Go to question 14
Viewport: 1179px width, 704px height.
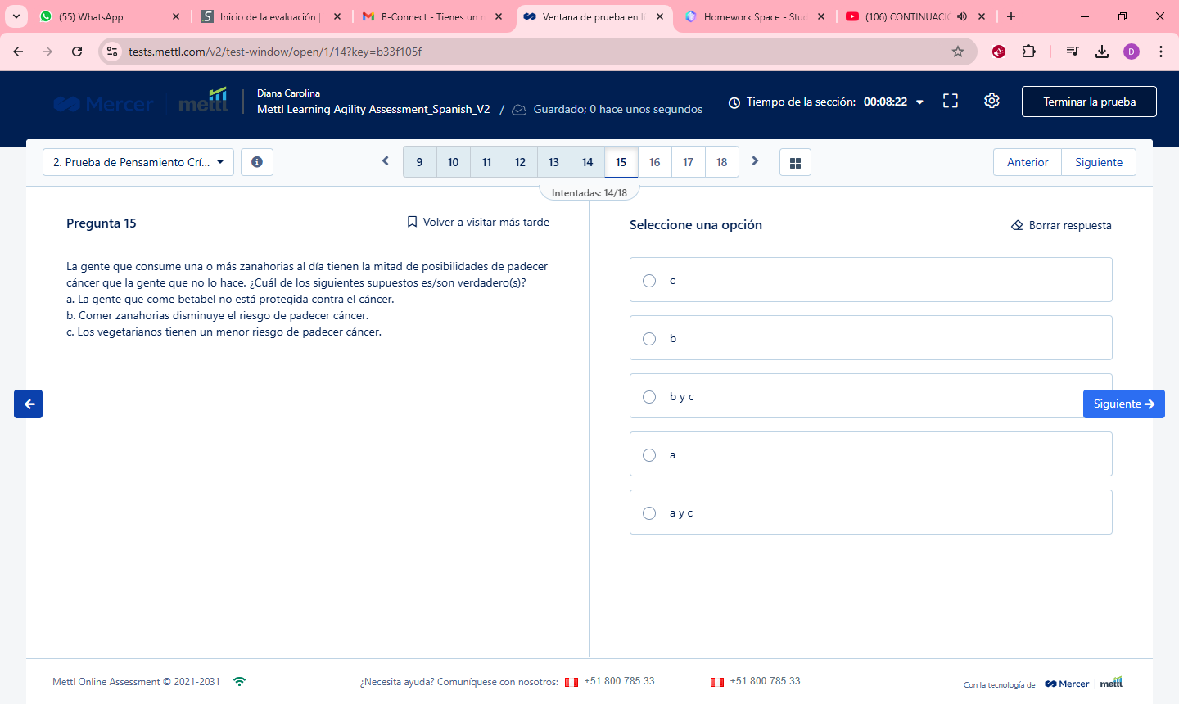pos(588,162)
